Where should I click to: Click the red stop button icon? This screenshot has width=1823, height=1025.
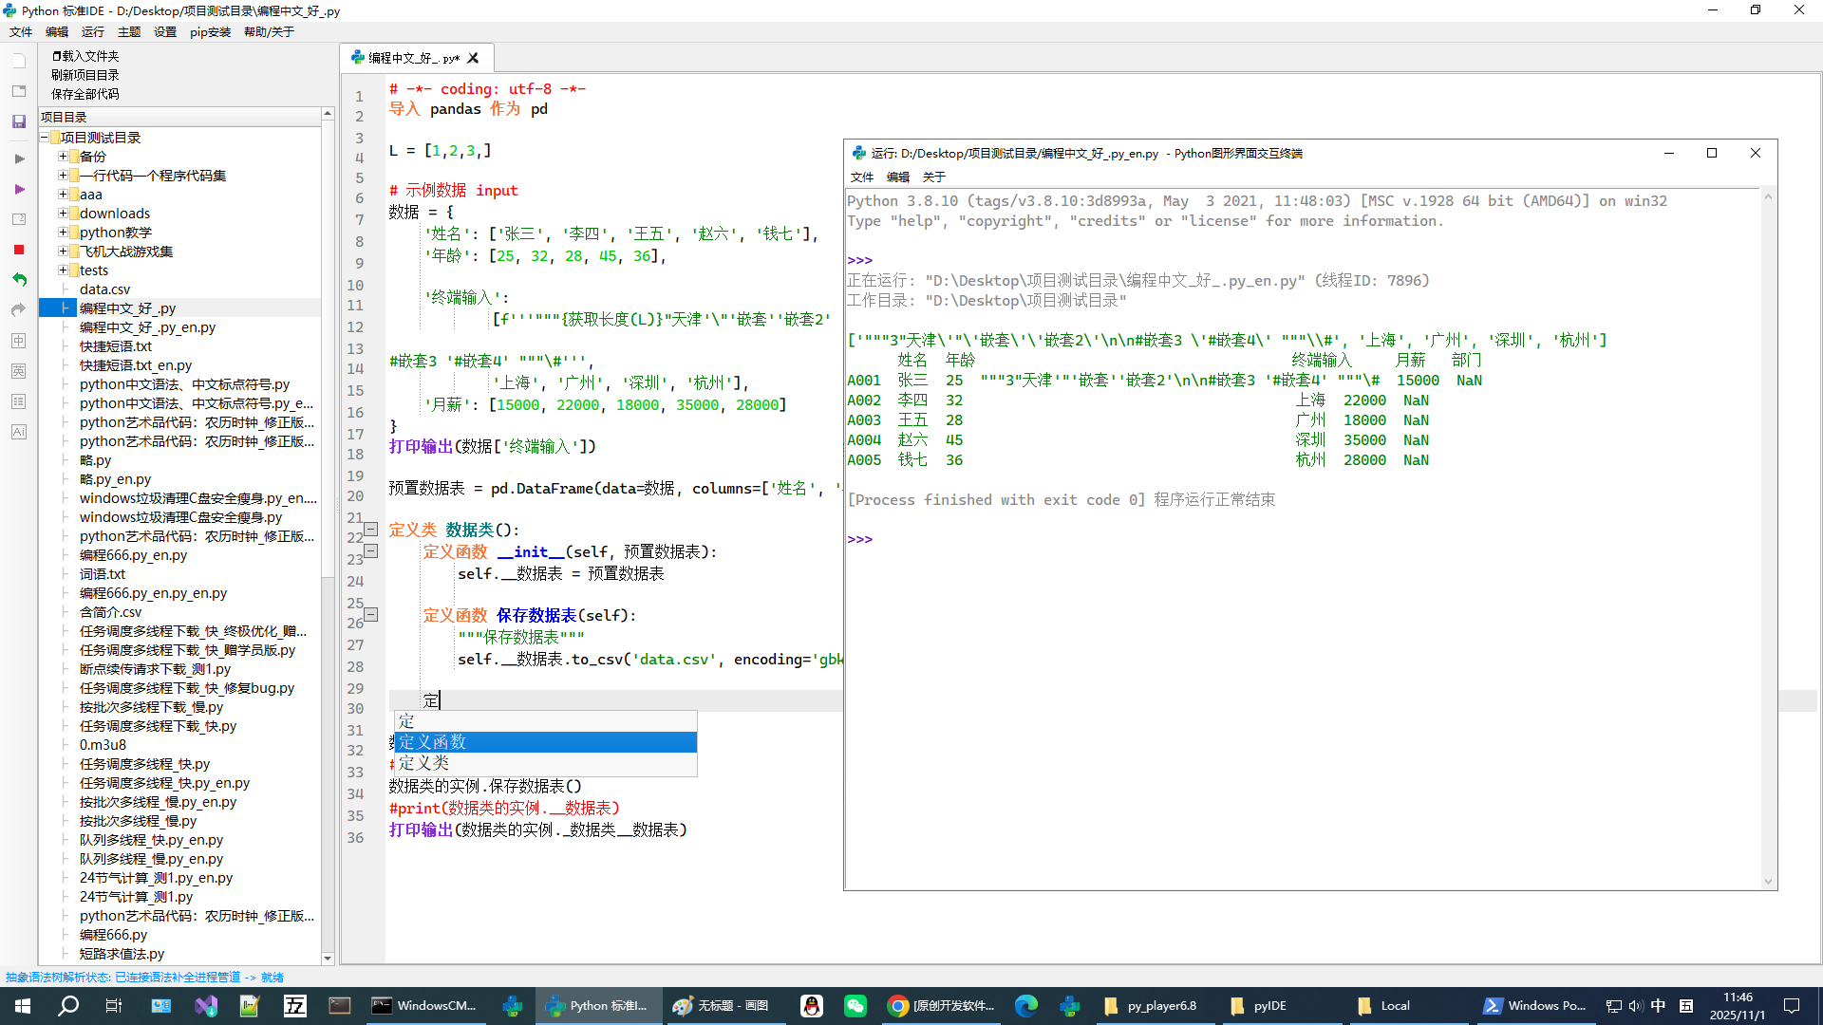pos(18,250)
